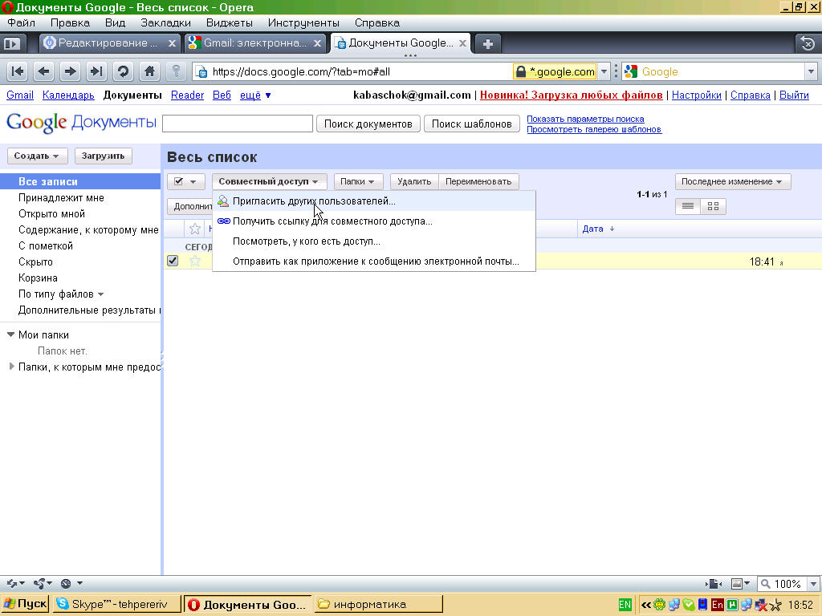Open the browser home page

point(149,71)
